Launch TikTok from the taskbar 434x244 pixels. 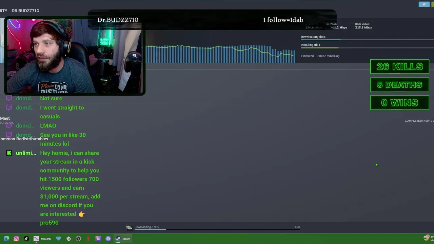[x=26, y=239]
